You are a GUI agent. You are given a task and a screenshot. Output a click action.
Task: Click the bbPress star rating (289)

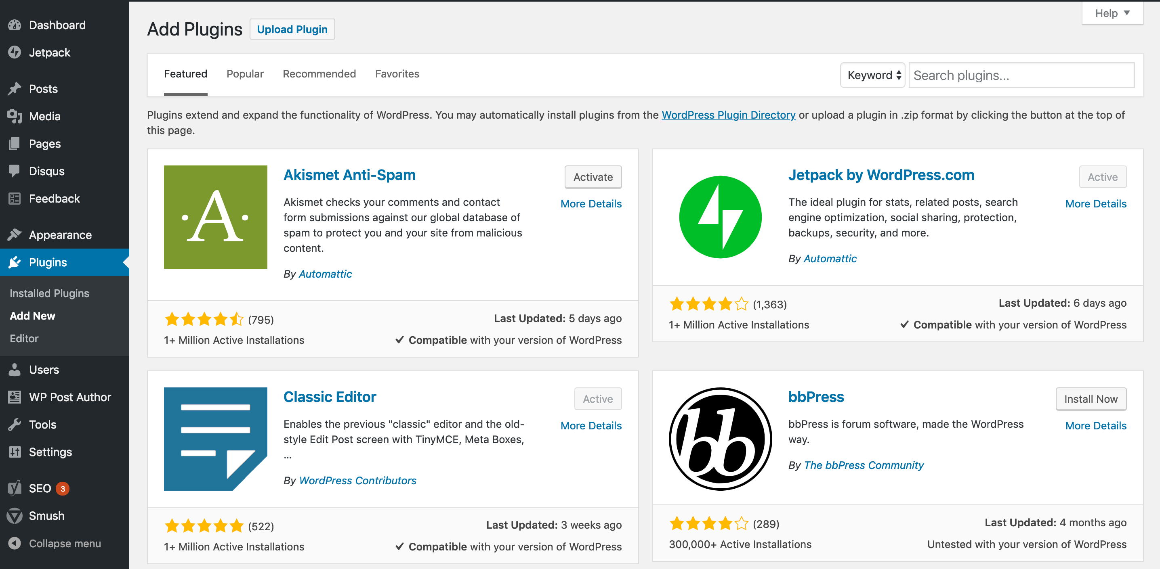click(709, 523)
